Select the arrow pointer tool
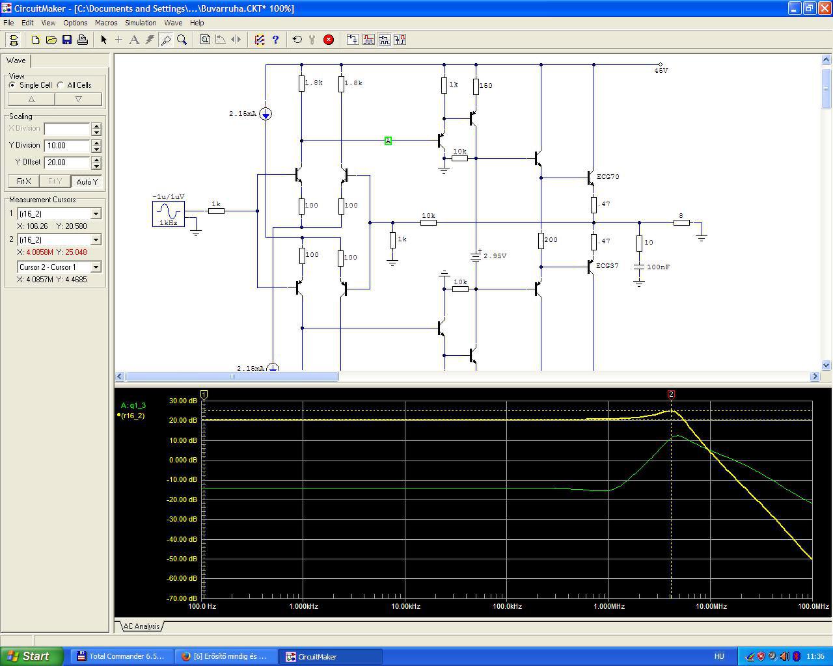This screenshot has width=833, height=666. tap(103, 40)
